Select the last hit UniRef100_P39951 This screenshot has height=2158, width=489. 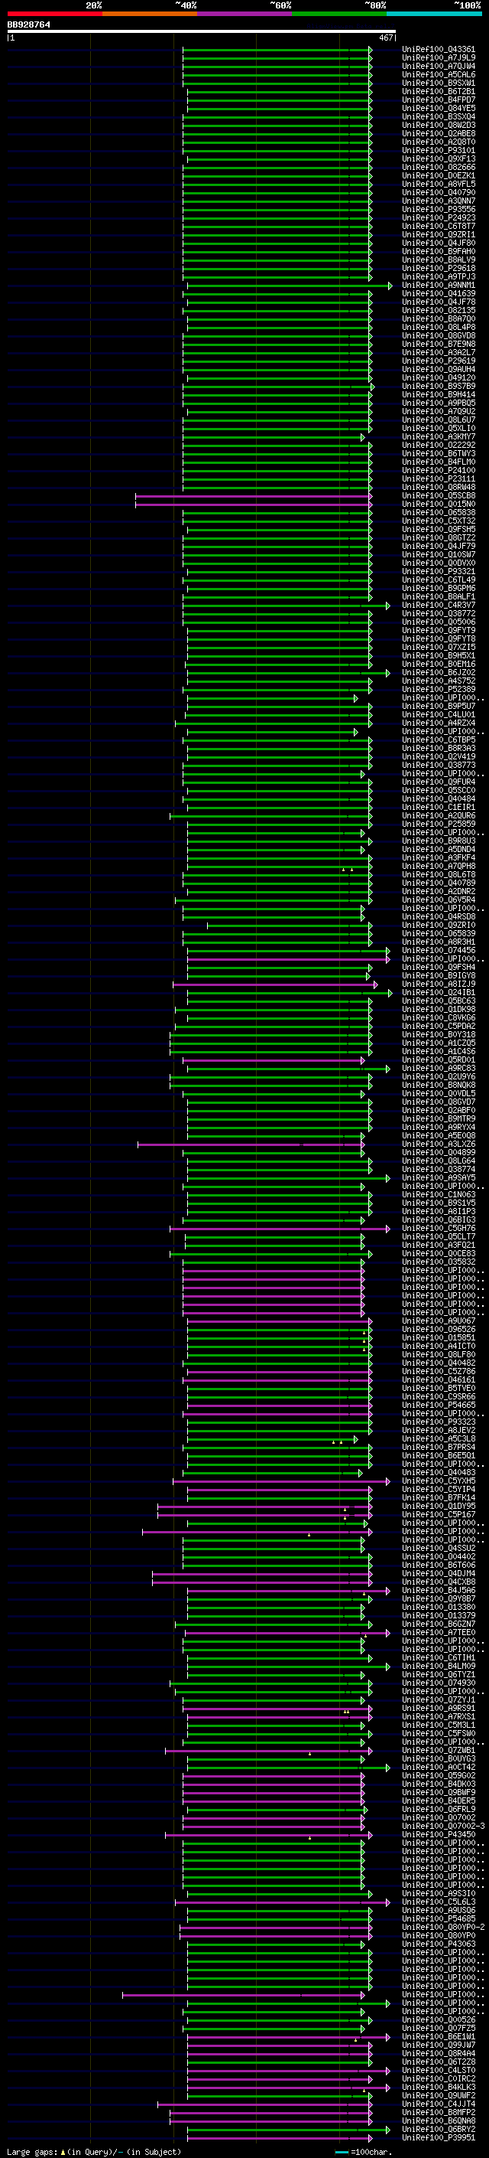pos(439,2138)
